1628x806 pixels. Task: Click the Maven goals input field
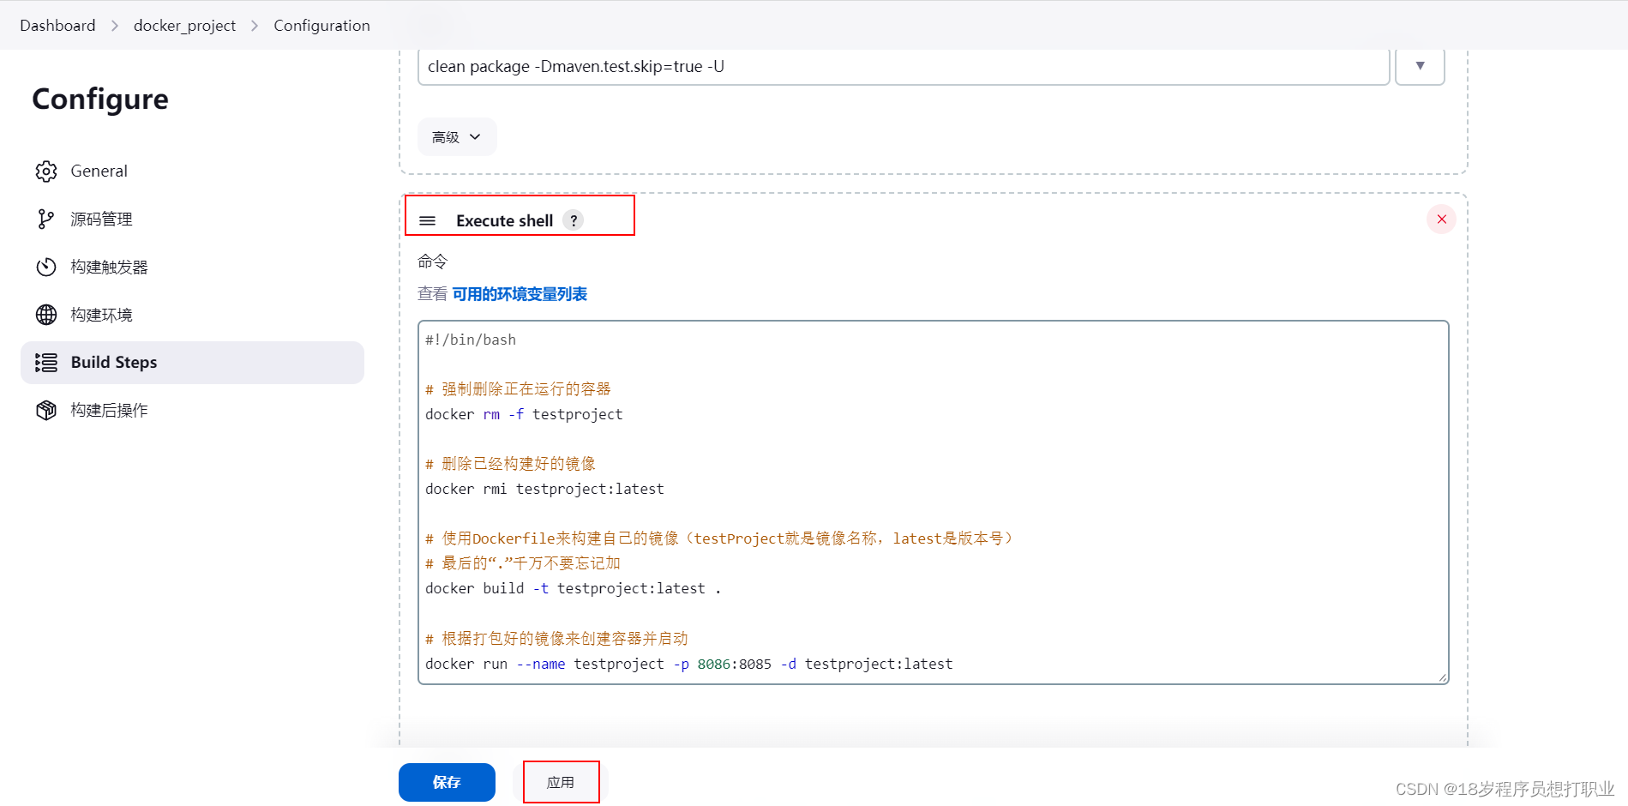(904, 66)
